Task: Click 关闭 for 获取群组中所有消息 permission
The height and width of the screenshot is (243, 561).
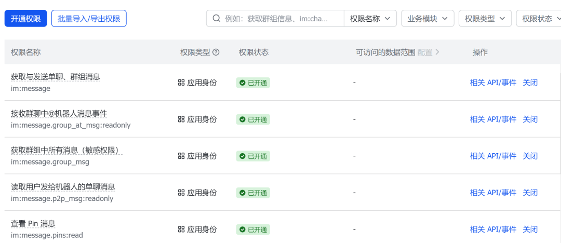Action: pyautogui.click(x=530, y=156)
